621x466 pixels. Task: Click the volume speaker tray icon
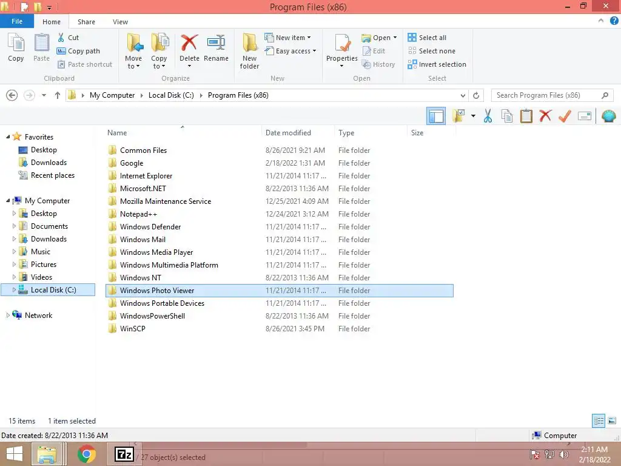563,454
